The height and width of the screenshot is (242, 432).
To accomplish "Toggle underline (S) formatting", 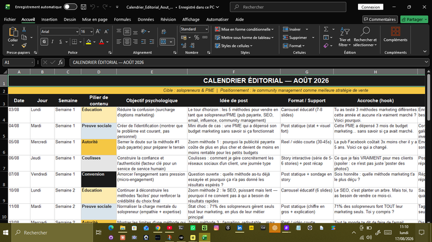I will 60,42.
